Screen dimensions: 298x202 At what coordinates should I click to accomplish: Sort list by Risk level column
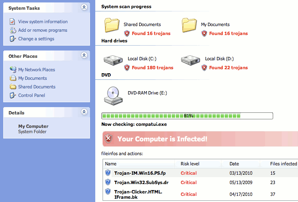click(190, 164)
